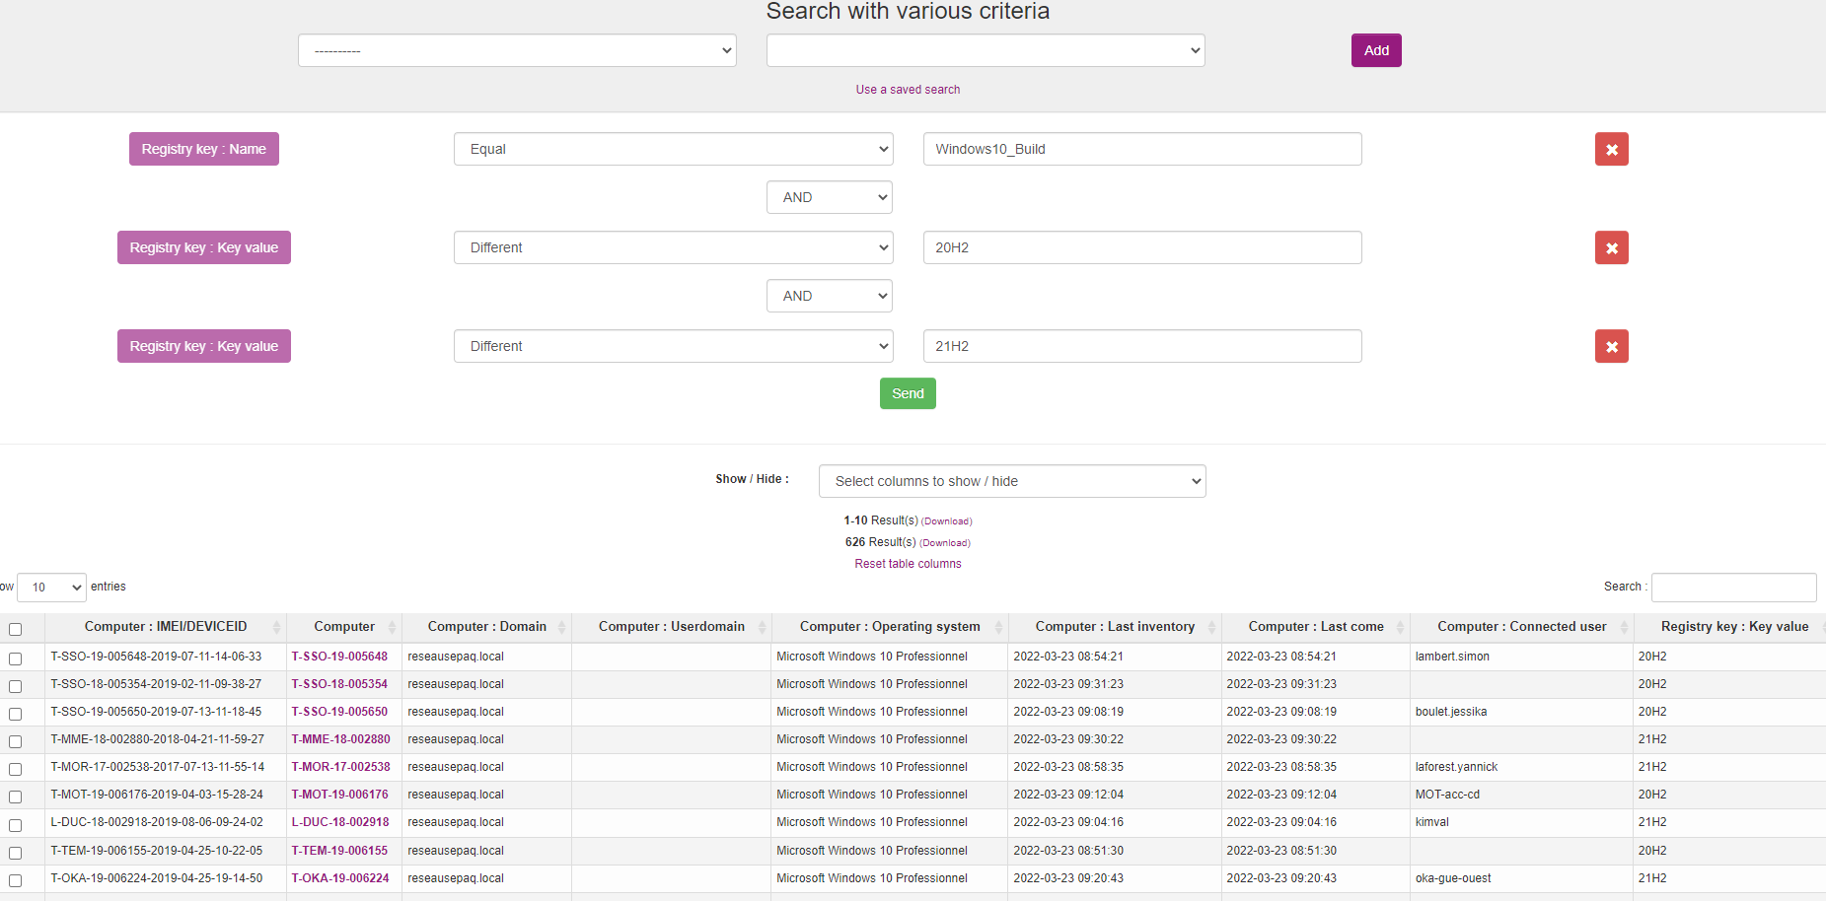Sort the 'Computer : Domain' column

coord(486,627)
